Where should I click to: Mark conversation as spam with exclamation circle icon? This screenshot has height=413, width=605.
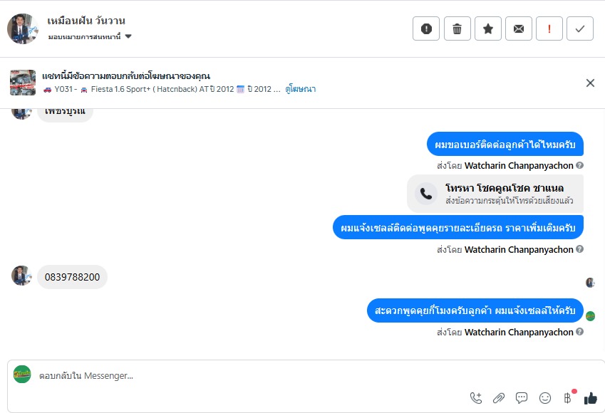point(426,28)
